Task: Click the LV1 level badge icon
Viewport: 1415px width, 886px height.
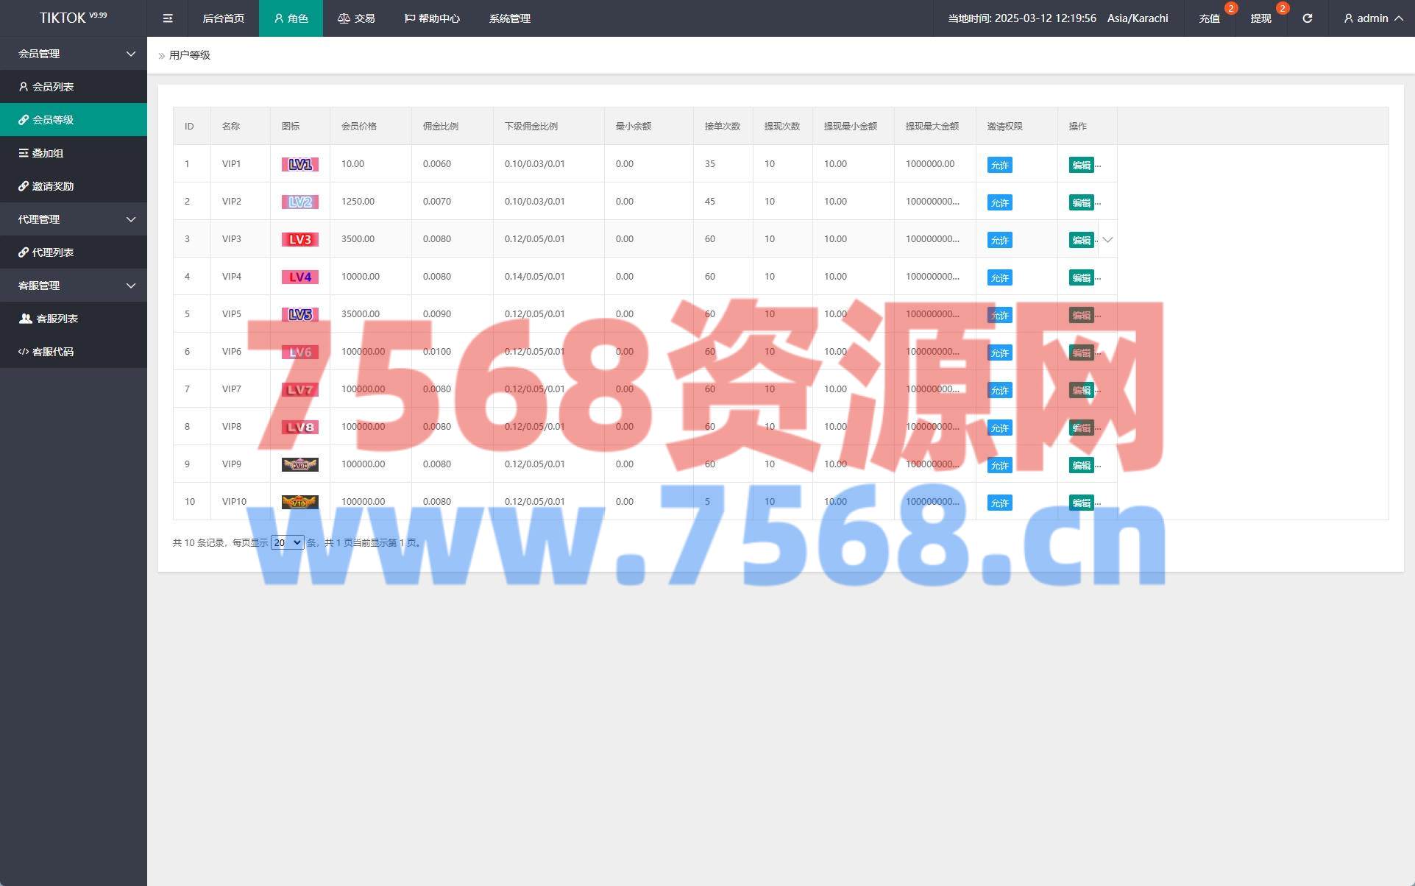Action: (x=299, y=165)
